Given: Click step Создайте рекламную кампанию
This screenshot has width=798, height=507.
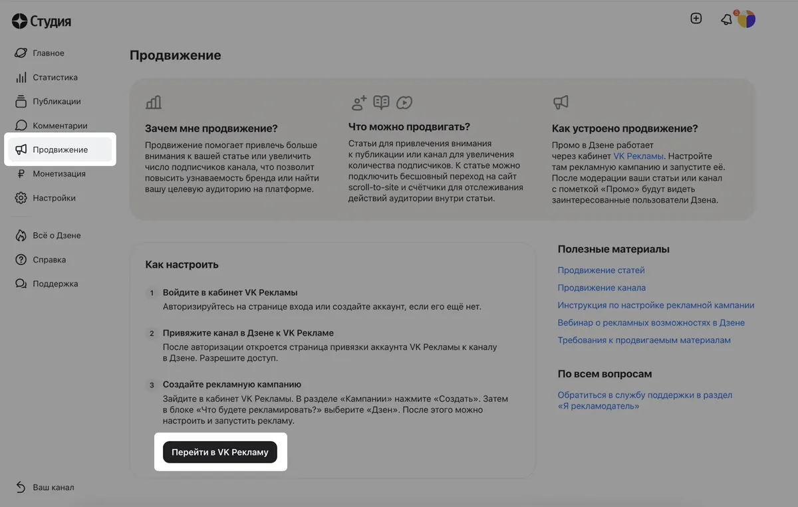Looking at the screenshot, I should (x=232, y=385).
